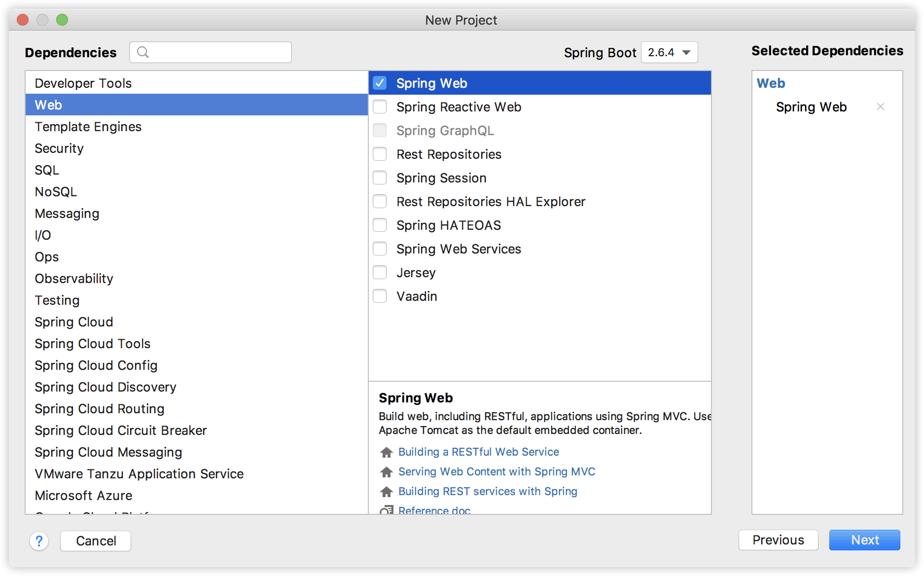Open the Building a RESTful Web Service link
This screenshot has width=924, height=576.
click(478, 452)
